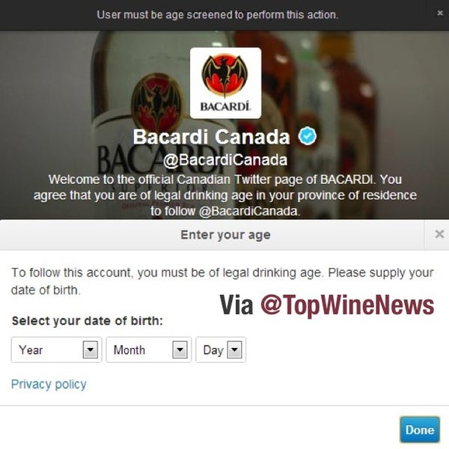Screen dimensions: 449x449
Task: Click the Select your date of birth label
Action: pos(88,321)
